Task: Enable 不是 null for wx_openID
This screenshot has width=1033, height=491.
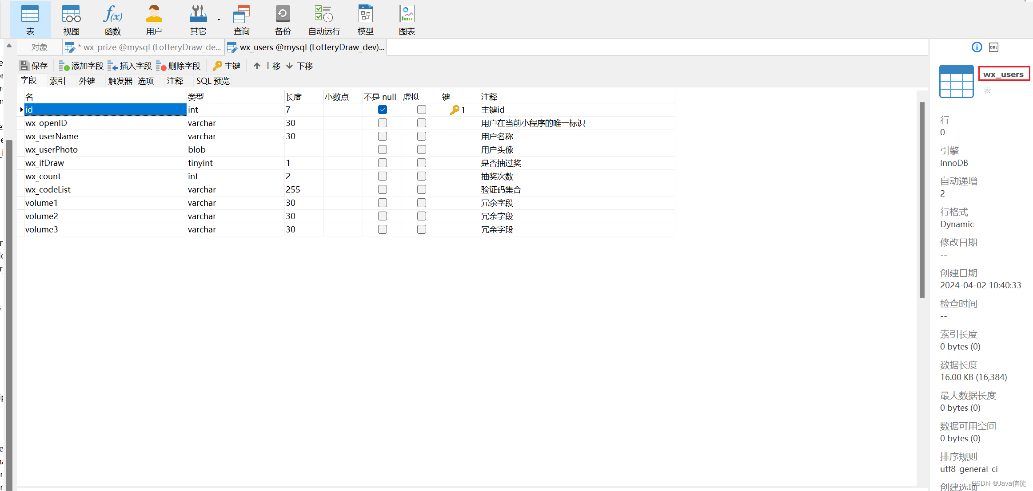Action: tap(382, 123)
